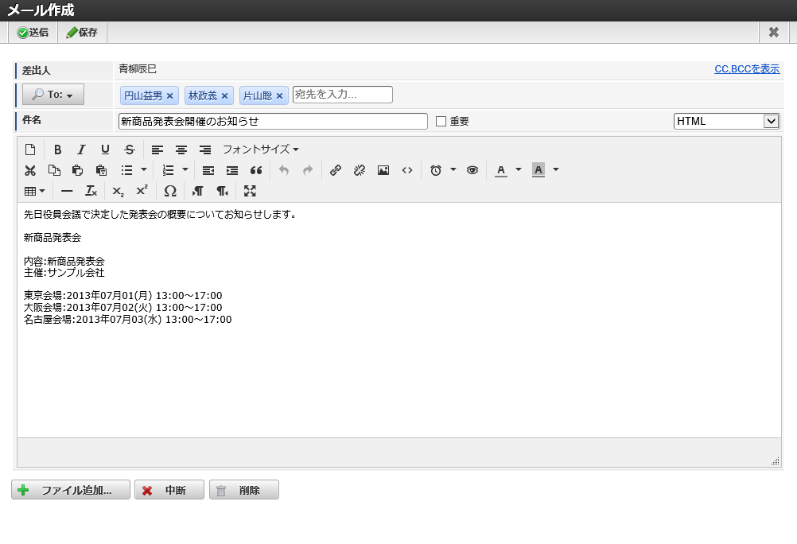Screen dimensions: 797x544
Task: Click the New document icon in editor
Action: click(x=30, y=150)
